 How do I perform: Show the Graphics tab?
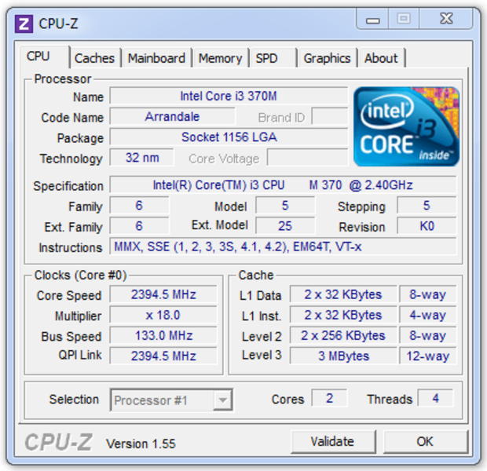tap(327, 58)
